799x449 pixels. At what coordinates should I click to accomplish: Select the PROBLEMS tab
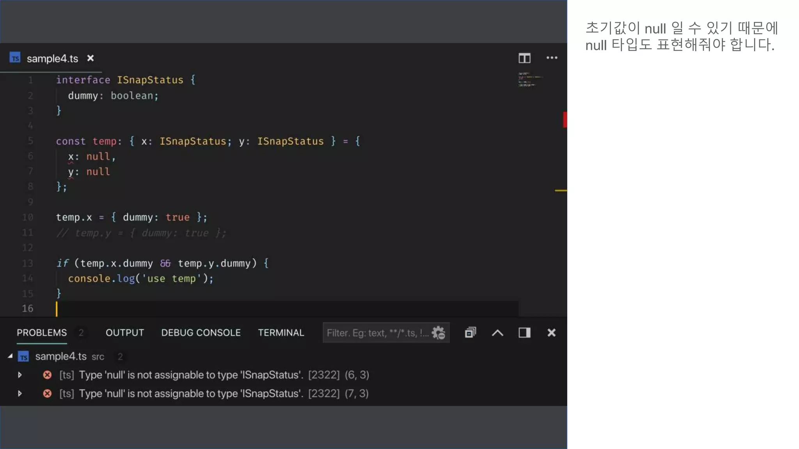[x=42, y=333]
